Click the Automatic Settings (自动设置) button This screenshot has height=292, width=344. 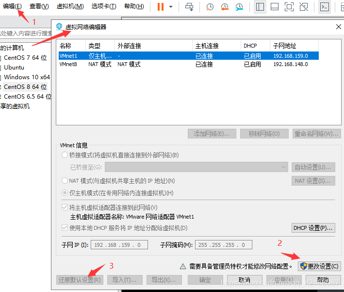(313, 167)
